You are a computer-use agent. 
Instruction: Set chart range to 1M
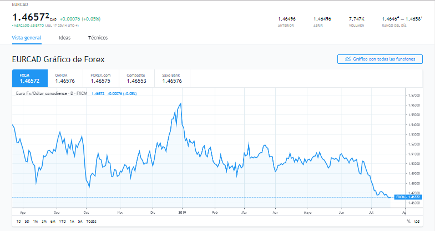[36, 221]
